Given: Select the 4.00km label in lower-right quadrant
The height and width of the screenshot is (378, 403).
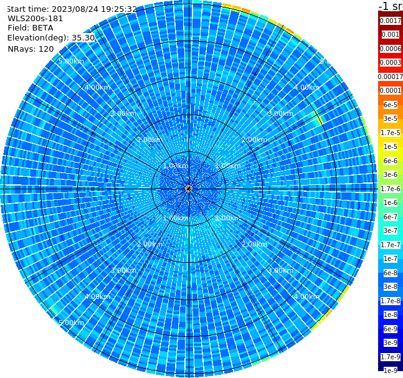Looking at the screenshot, I should (306, 296).
